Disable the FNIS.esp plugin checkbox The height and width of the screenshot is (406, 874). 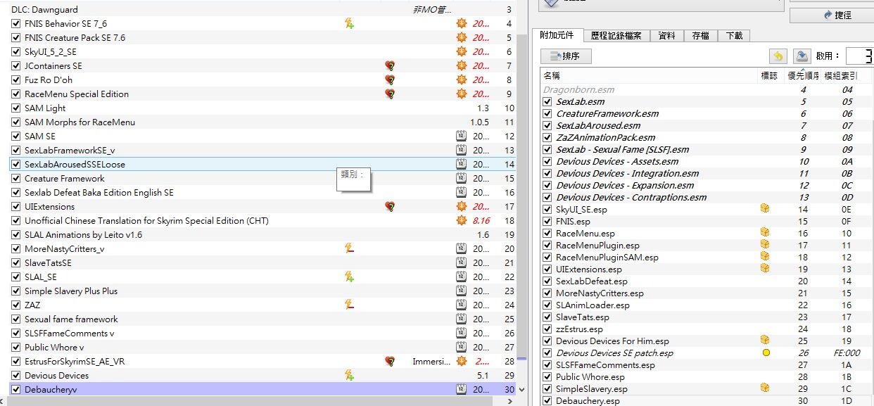(x=547, y=221)
